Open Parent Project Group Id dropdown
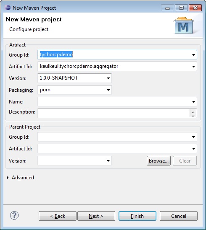The height and width of the screenshot is (230, 206). [x=193, y=137]
